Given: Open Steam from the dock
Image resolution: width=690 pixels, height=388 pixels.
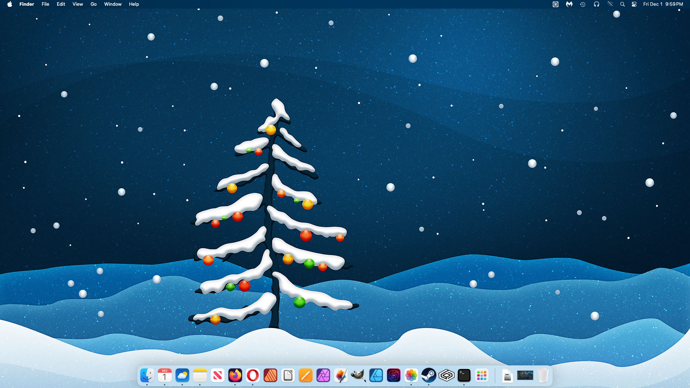Looking at the screenshot, I should pos(429,375).
